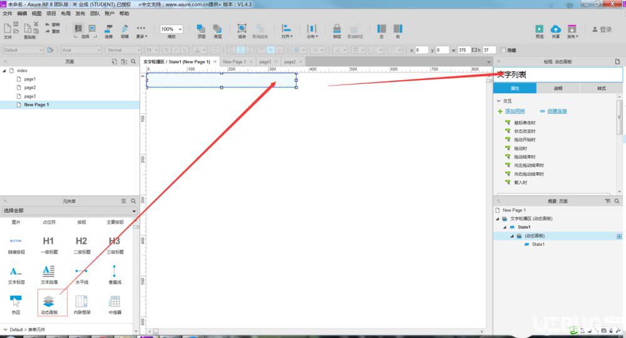Click the intersected selection mode icon
The width and height of the screenshot is (626, 338).
(x=78, y=28)
